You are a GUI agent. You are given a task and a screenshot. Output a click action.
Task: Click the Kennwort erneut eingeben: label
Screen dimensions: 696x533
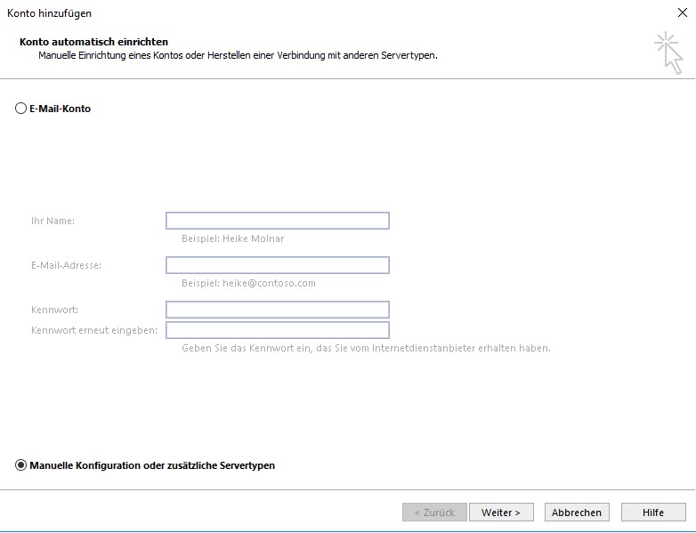click(94, 330)
